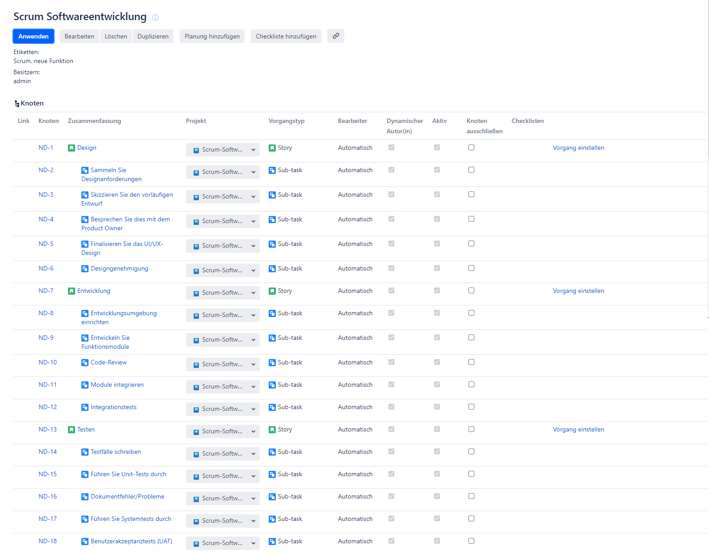Click the sub-task icon beside Integrationstests

tap(85, 407)
